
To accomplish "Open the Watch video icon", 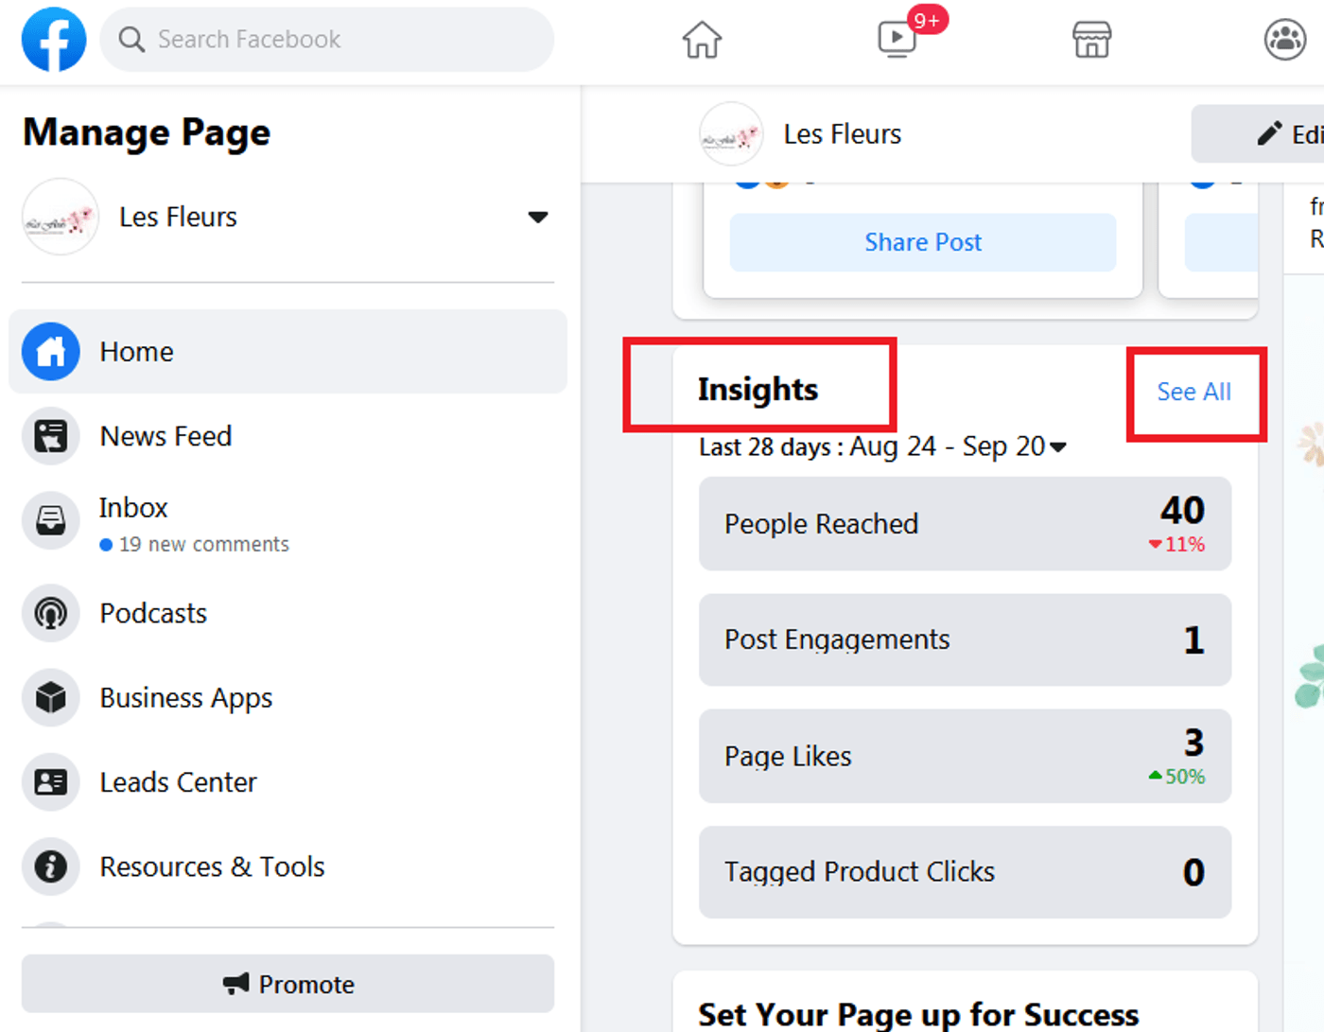I will pyautogui.click(x=897, y=40).
